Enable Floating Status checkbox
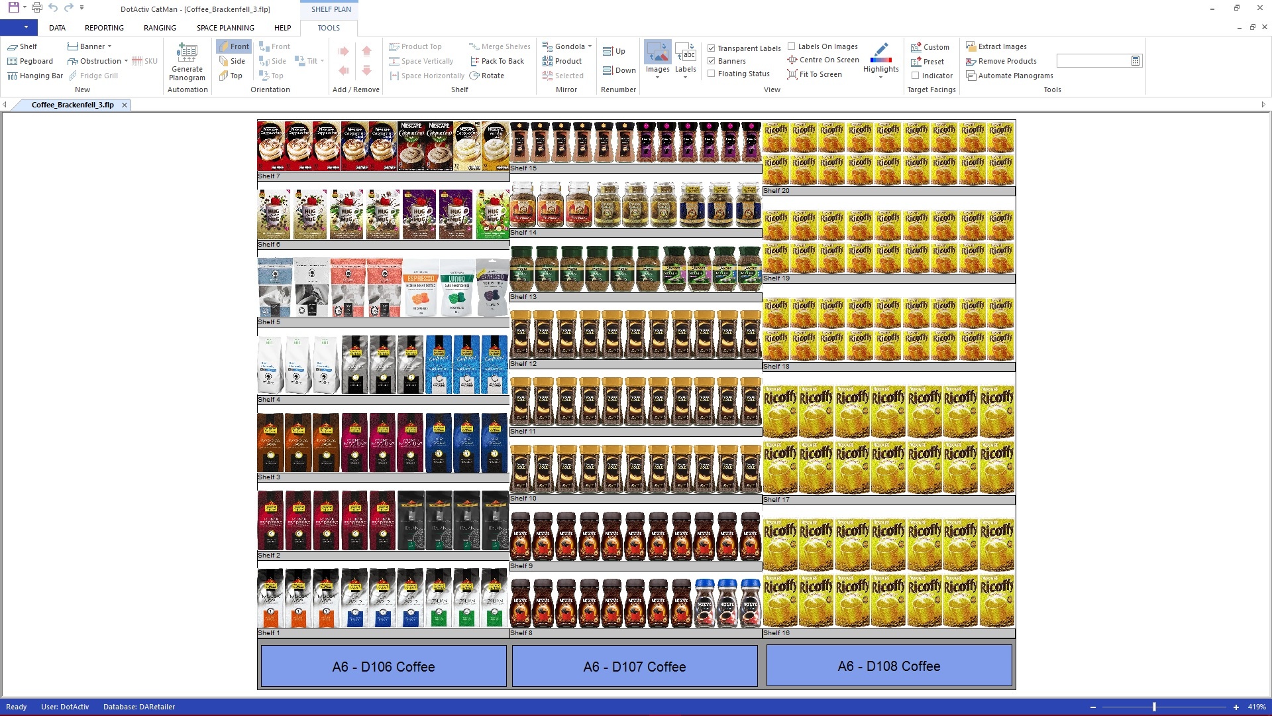Screen dimensions: 1272x716 711,74
